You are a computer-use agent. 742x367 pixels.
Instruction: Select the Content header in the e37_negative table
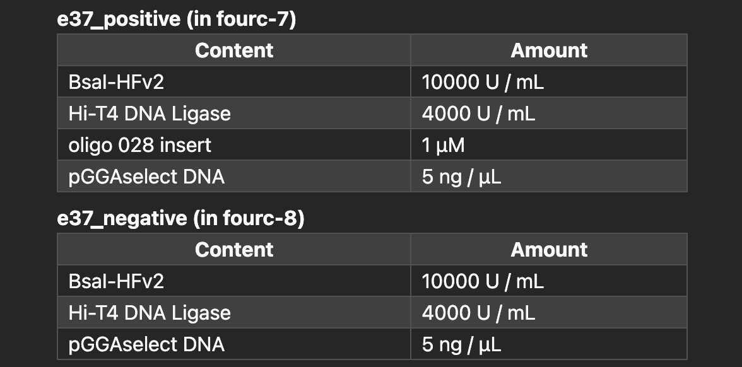[234, 250]
